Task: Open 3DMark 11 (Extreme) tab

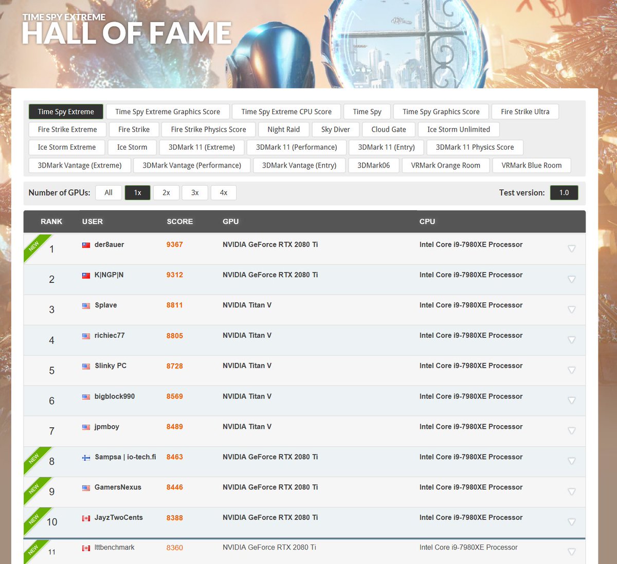Action: pyautogui.click(x=202, y=147)
